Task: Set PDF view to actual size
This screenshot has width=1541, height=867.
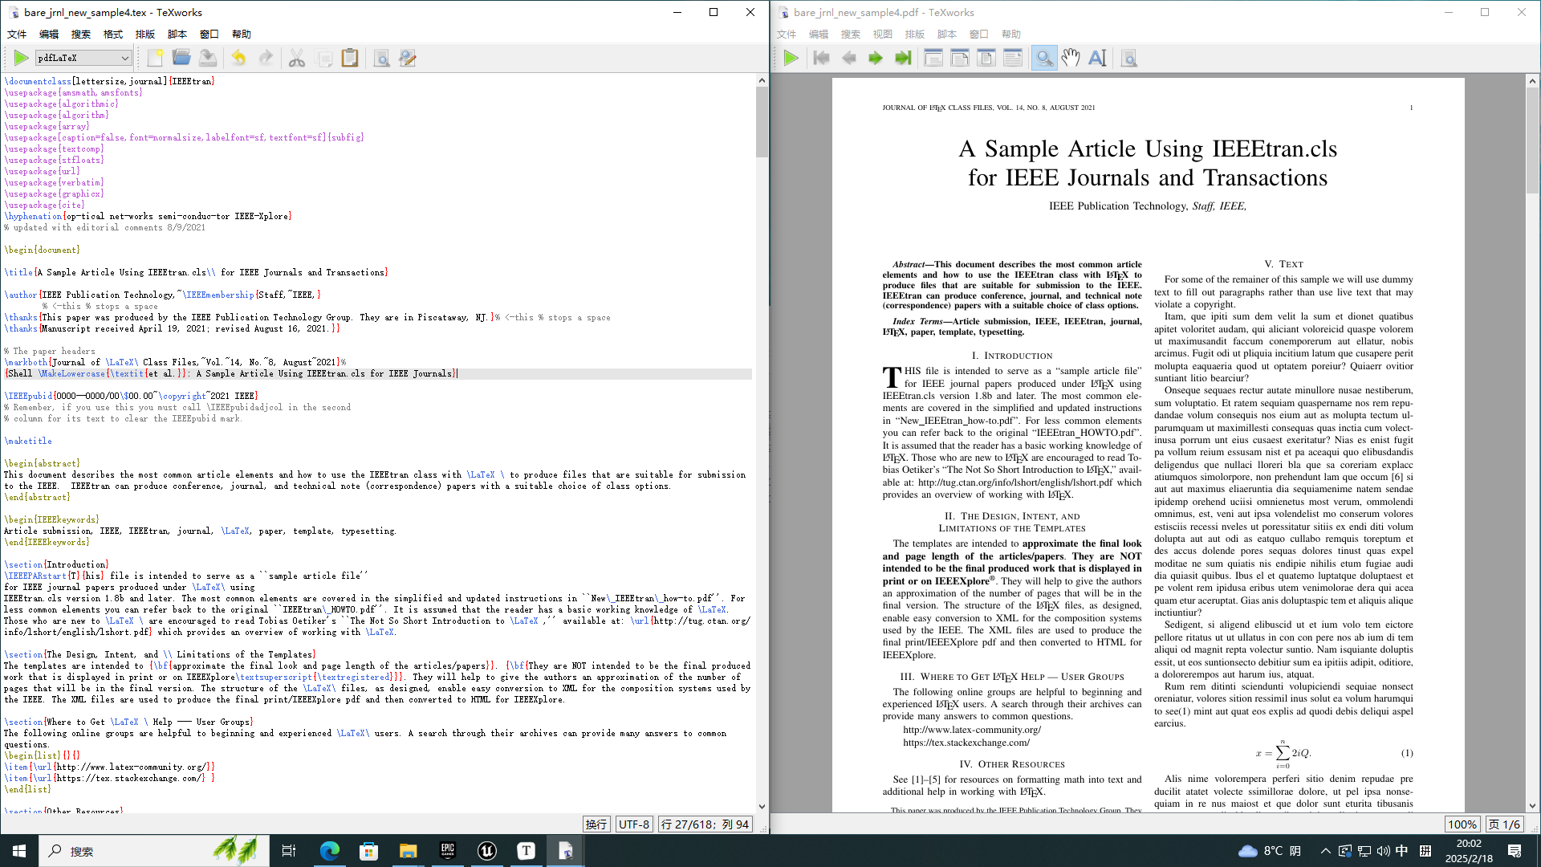Action: 933,58
